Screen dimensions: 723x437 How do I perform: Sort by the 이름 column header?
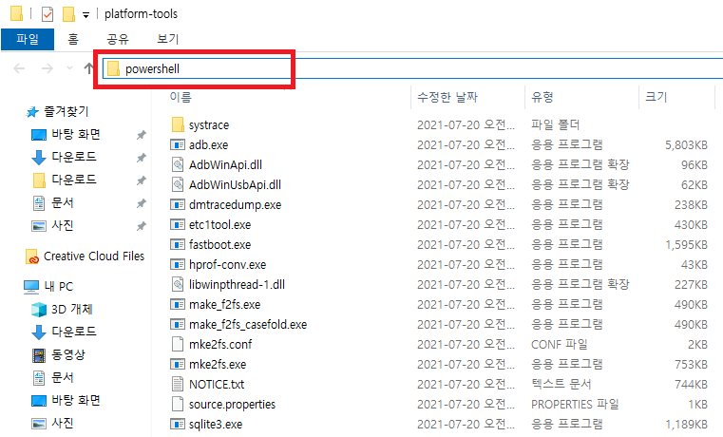tap(181, 97)
